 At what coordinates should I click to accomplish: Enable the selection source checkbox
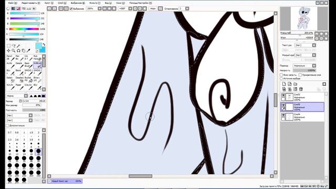(x=281, y=79)
